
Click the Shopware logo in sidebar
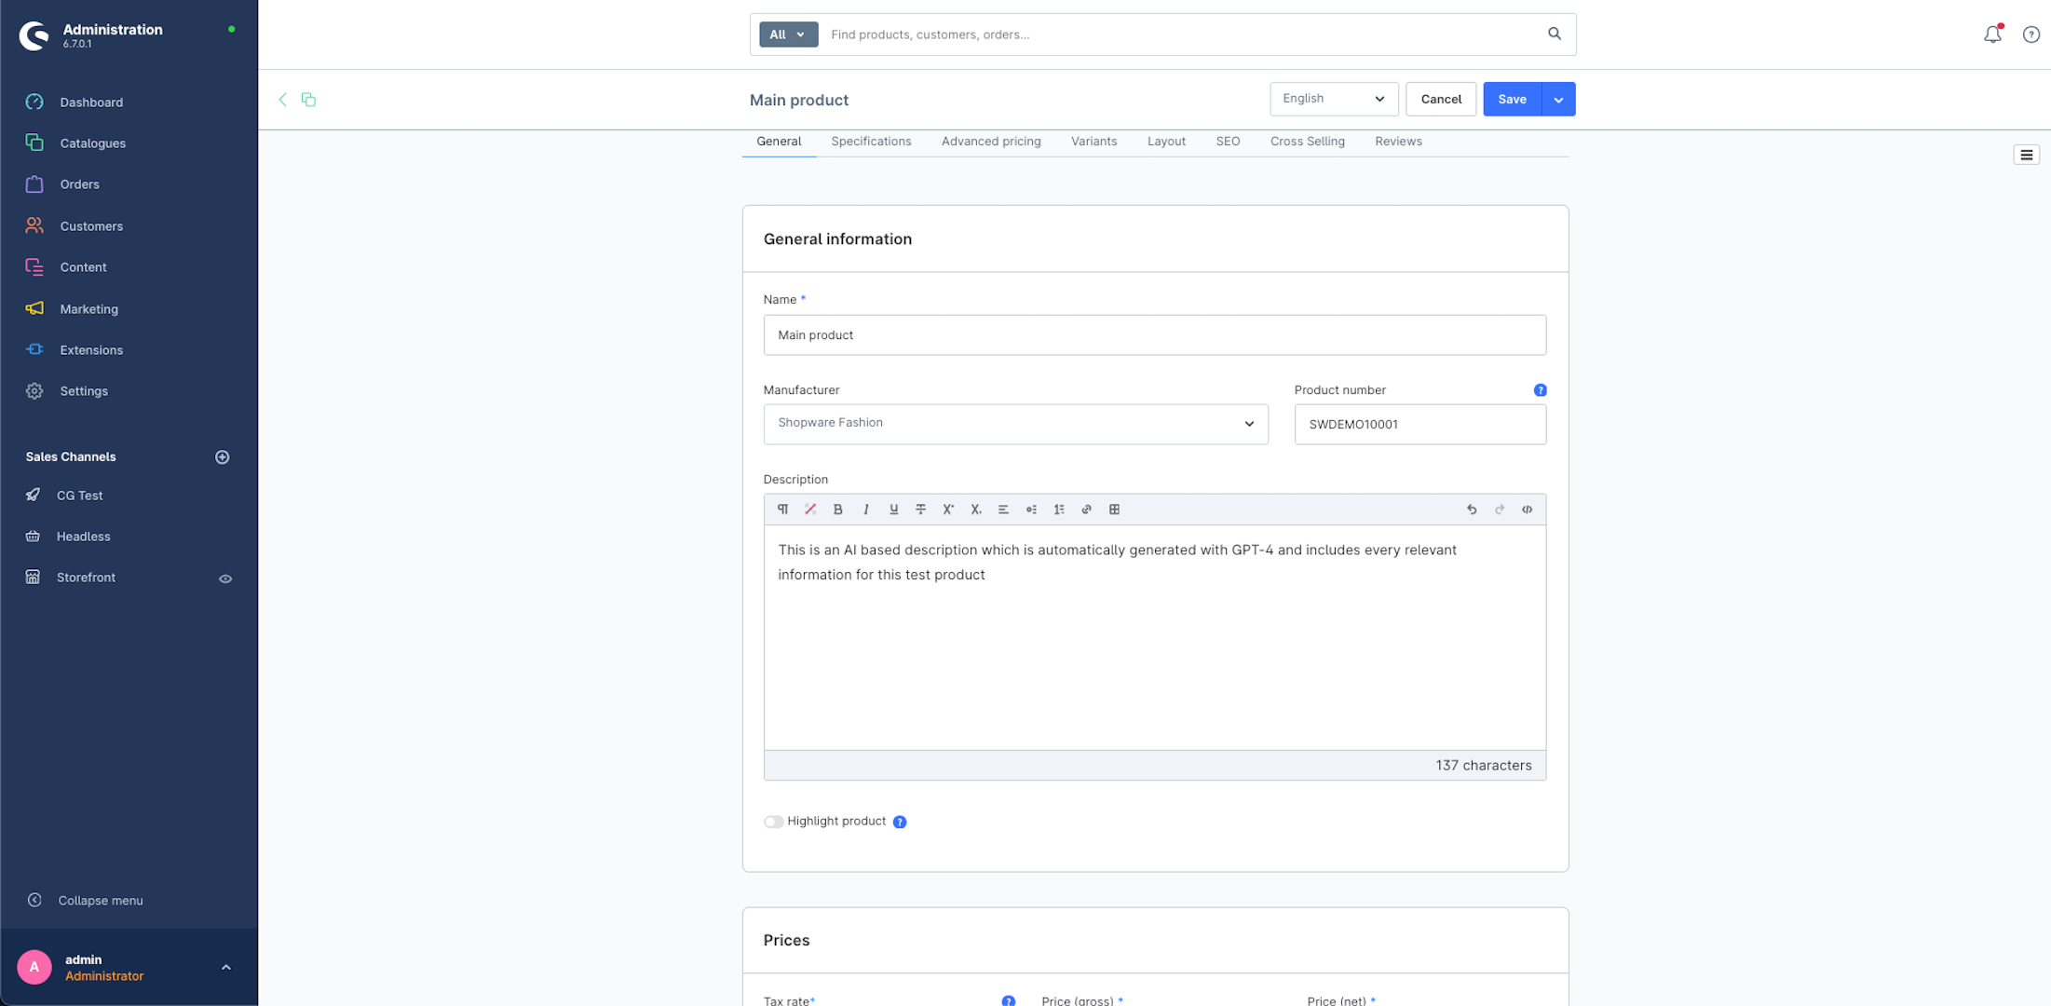(x=34, y=35)
